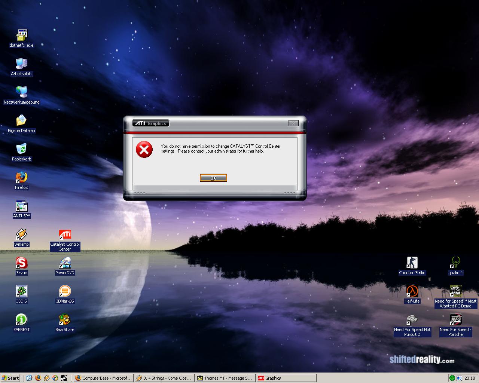The height and width of the screenshot is (383, 479).
Task: Launch Windows Media Player from quick launch
Action: (55, 378)
